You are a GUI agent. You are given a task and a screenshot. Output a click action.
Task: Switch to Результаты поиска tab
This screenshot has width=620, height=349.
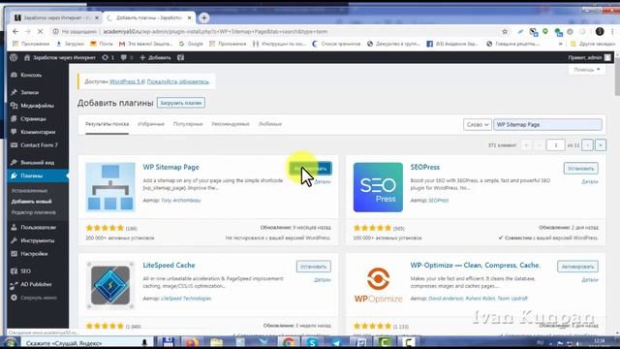click(107, 124)
